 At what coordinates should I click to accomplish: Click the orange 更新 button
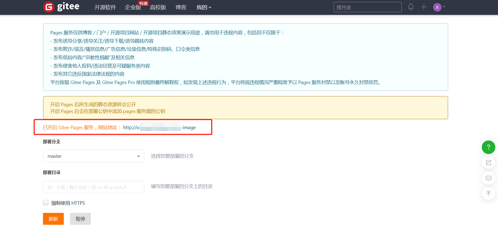pos(53,219)
